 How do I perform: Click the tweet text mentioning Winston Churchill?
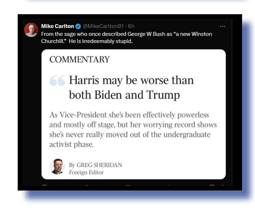[x=126, y=37]
